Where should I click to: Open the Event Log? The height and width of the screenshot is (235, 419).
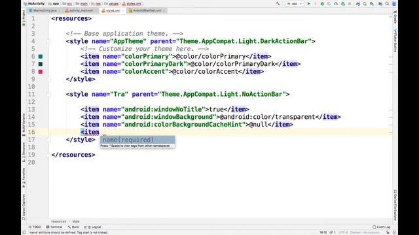382,227
